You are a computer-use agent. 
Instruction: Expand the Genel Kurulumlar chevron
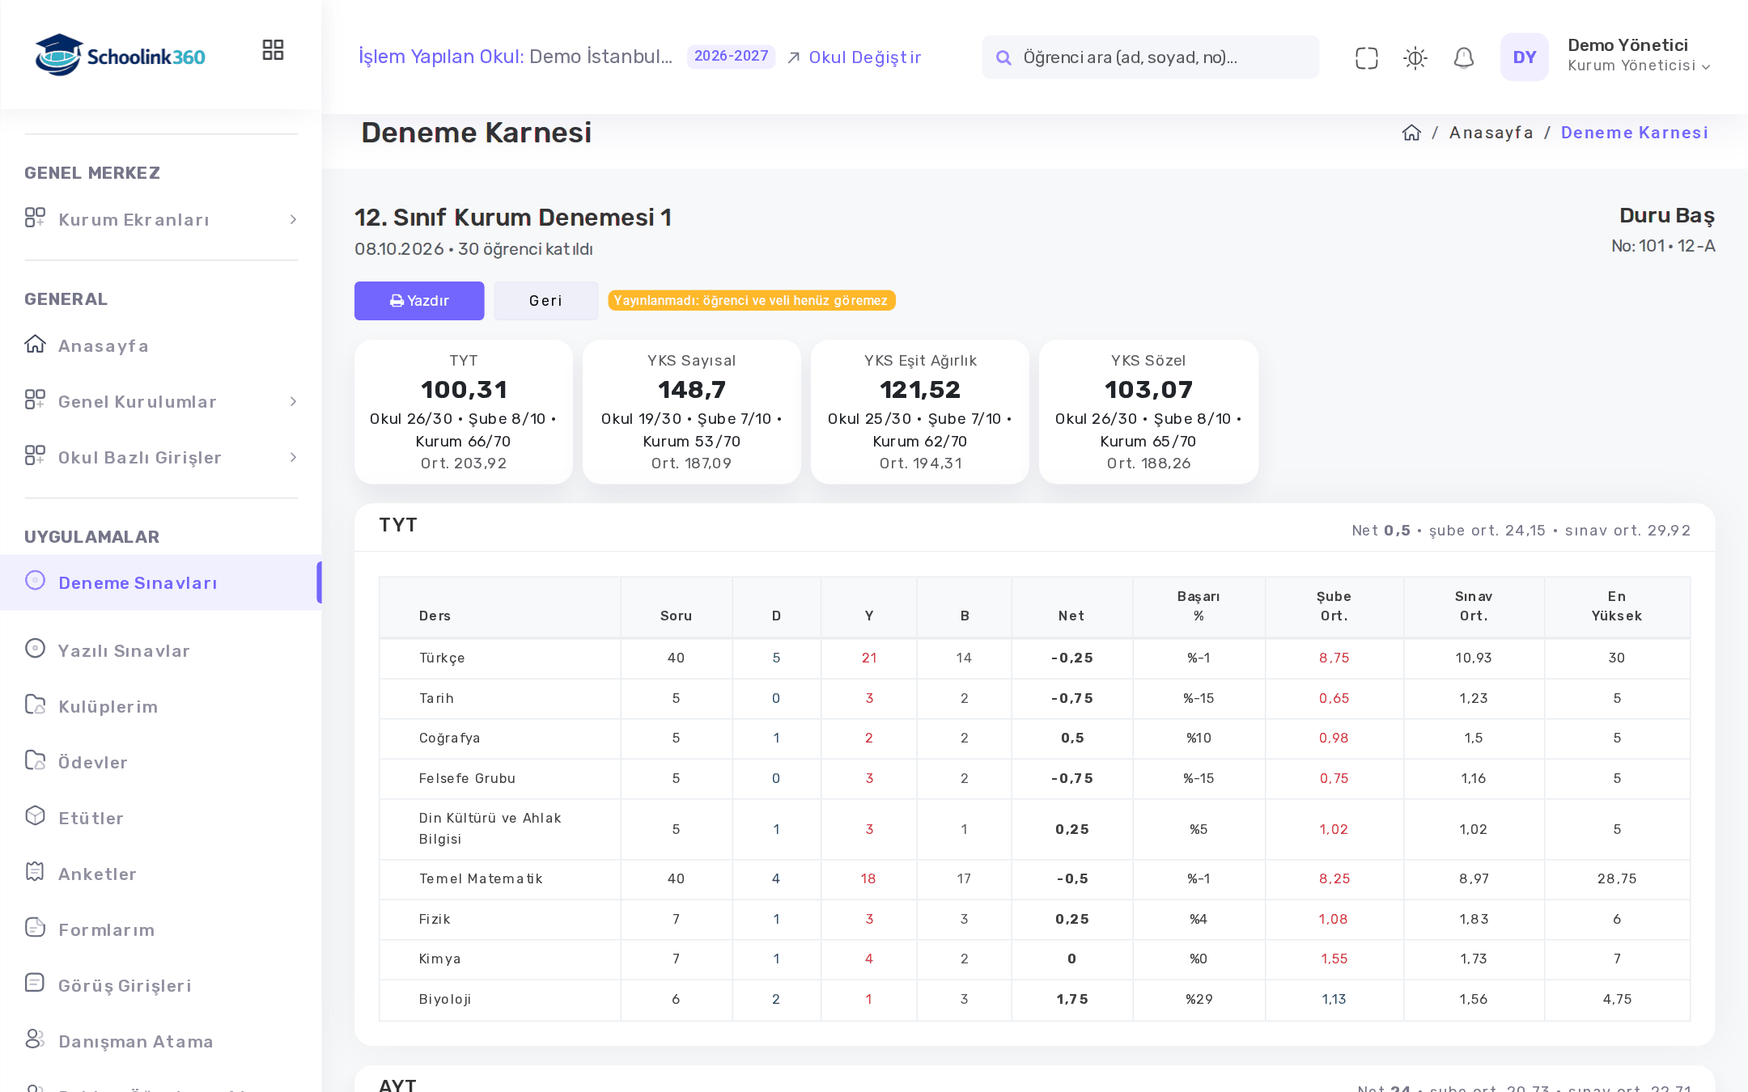click(x=293, y=402)
